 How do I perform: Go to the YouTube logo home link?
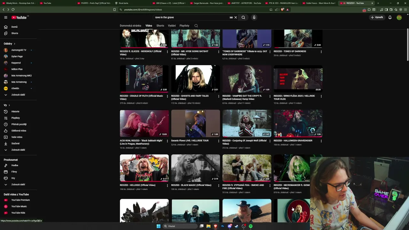click(19, 18)
